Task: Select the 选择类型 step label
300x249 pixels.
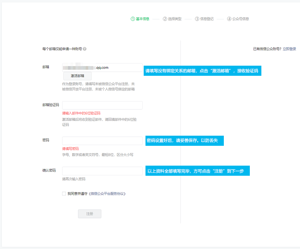Action: [175, 19]
